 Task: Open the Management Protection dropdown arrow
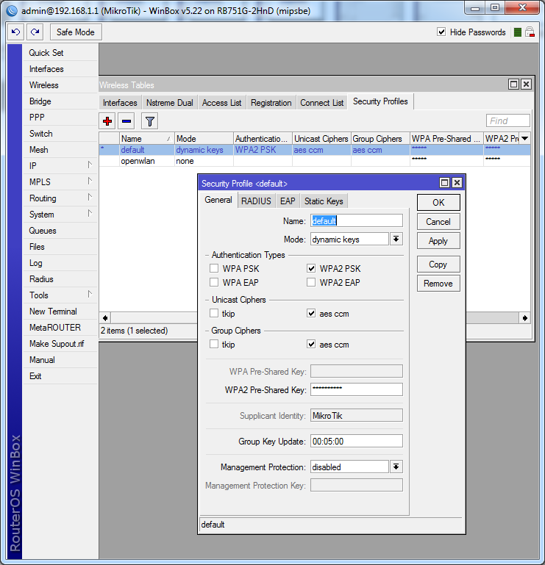(x=396, y=467)
